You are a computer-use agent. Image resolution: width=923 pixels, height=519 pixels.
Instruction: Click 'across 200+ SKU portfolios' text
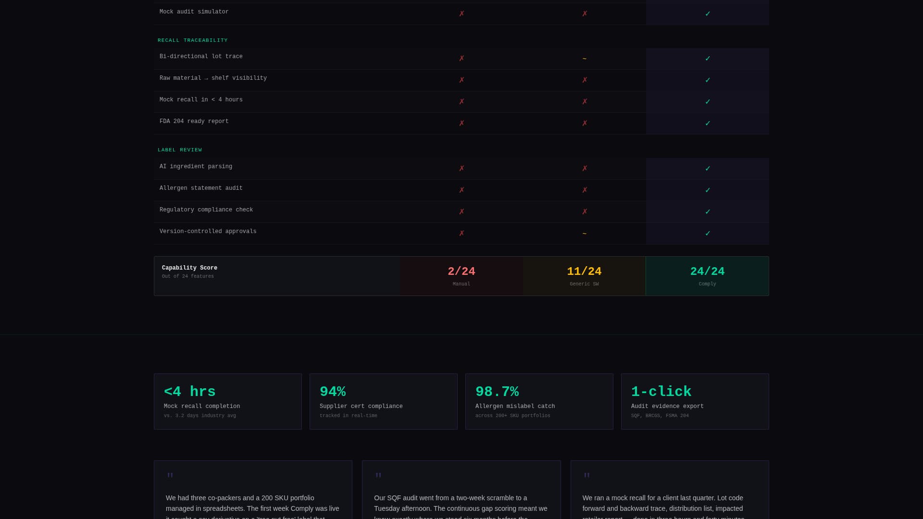[x=513, y=416]
